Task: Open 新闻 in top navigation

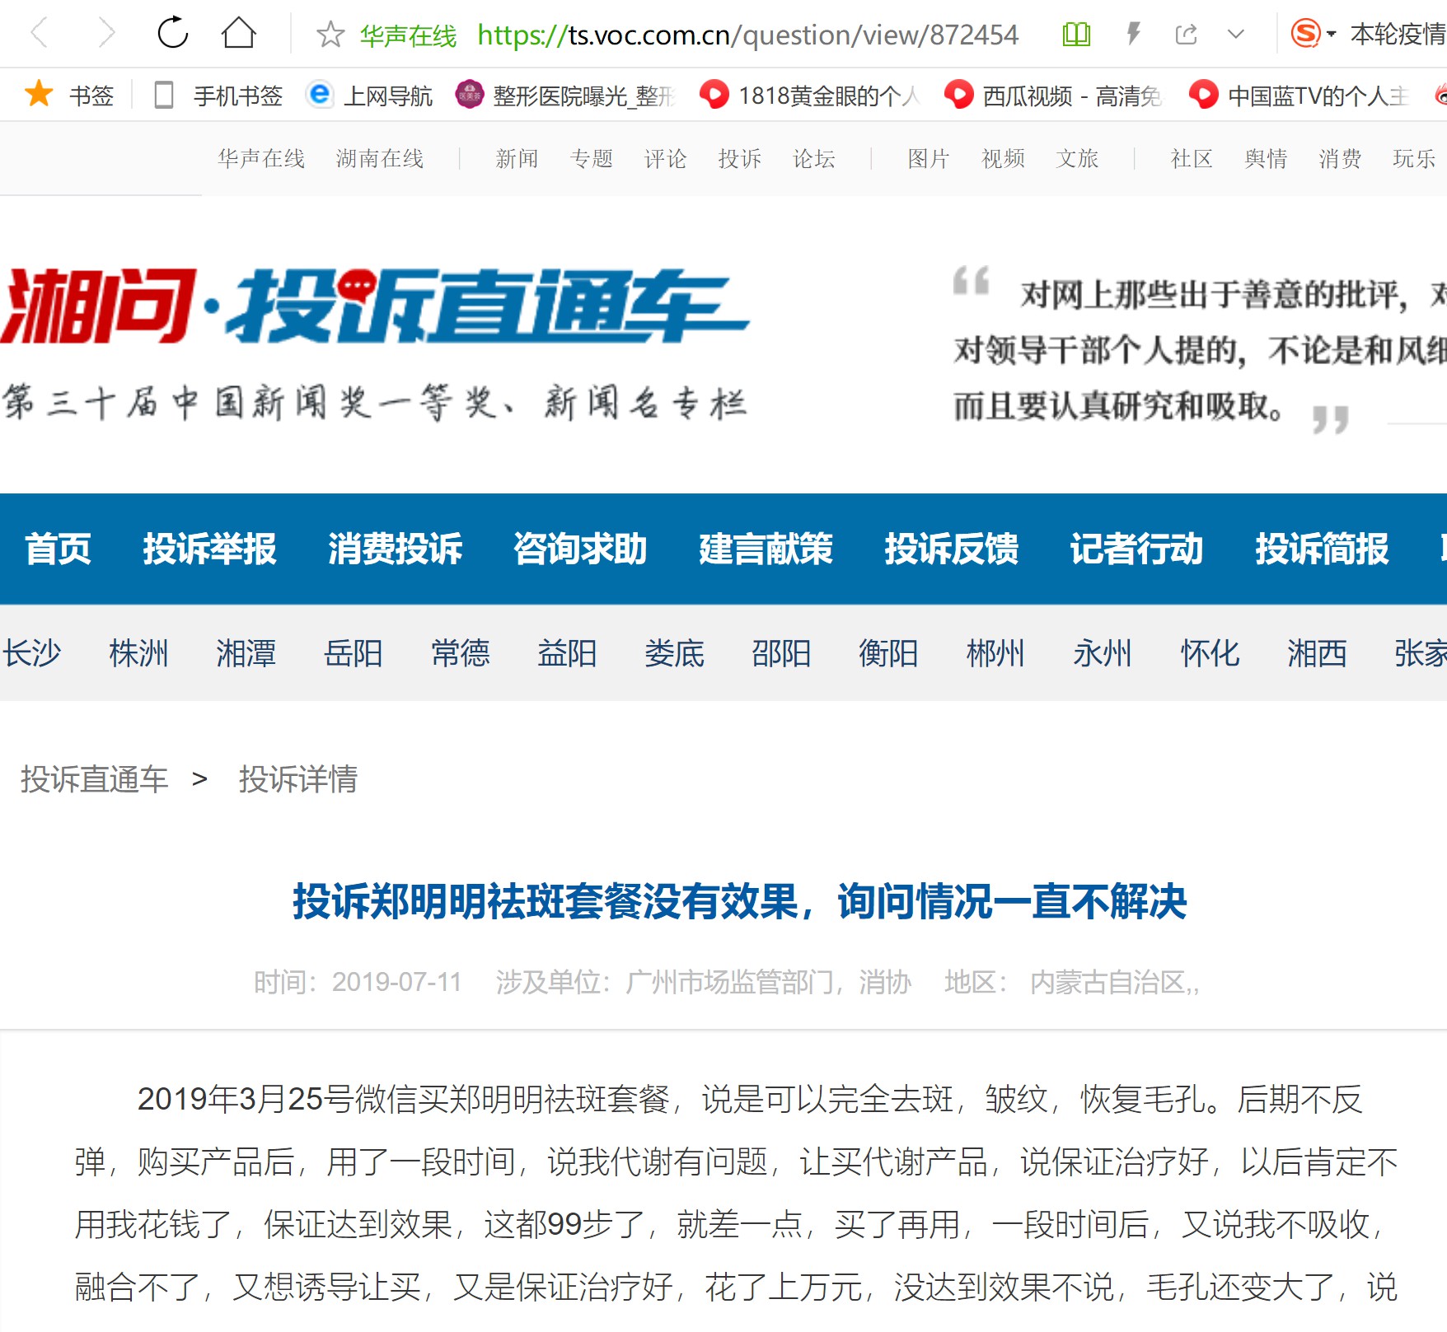Action: (x=517, y=158)
